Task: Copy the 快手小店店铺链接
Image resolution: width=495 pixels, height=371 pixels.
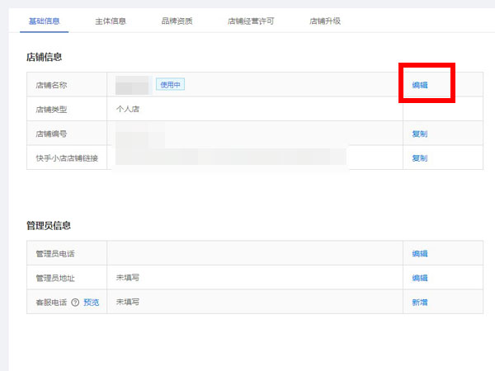Action: (420, 158)
